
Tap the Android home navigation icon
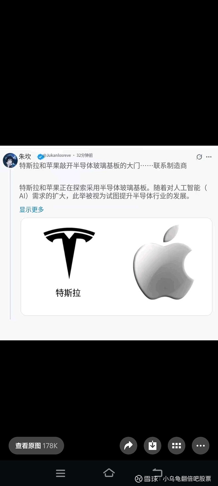tap(109, 473)
